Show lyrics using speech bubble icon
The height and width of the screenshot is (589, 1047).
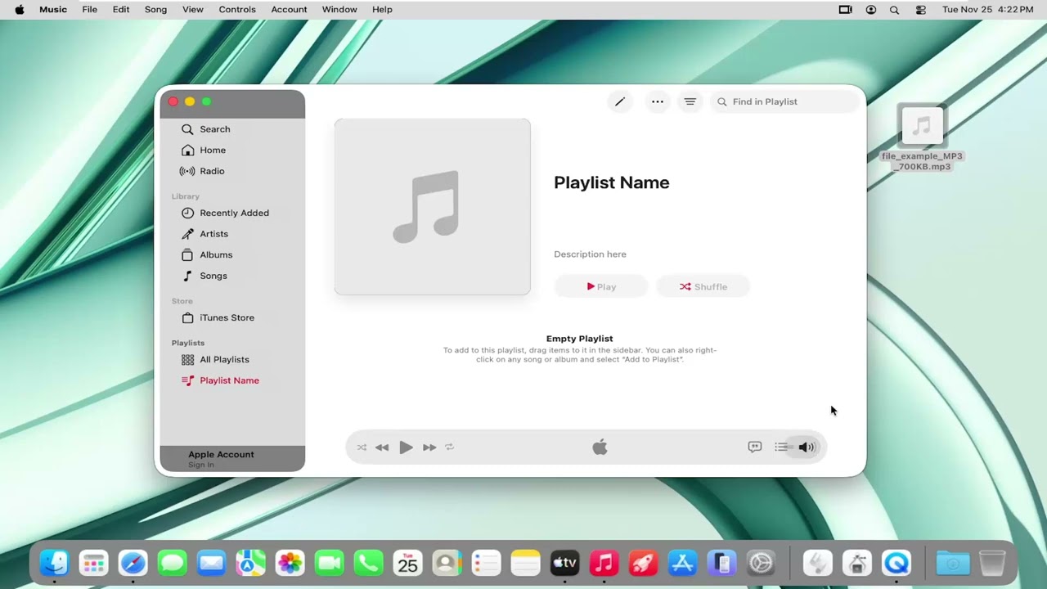(x=755, y=447)
